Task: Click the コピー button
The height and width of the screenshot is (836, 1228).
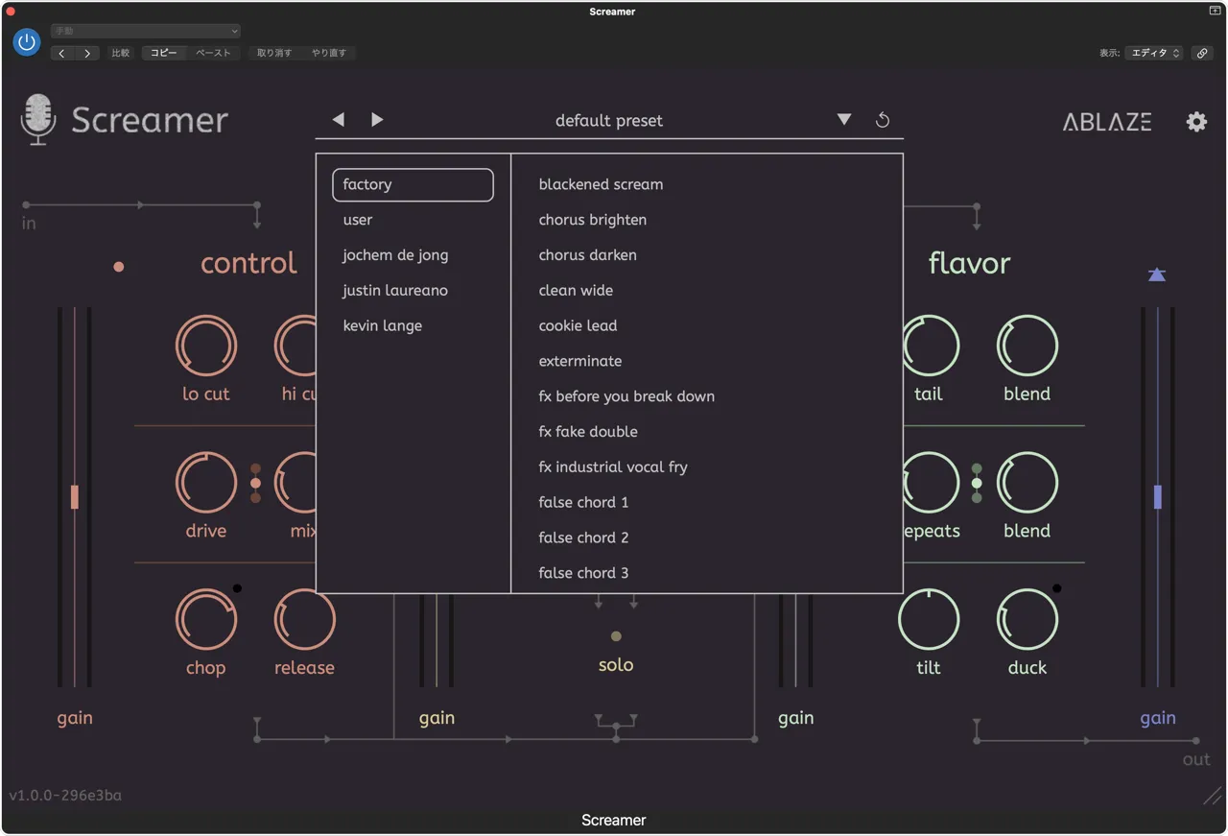Action: [x=164, y=54]
